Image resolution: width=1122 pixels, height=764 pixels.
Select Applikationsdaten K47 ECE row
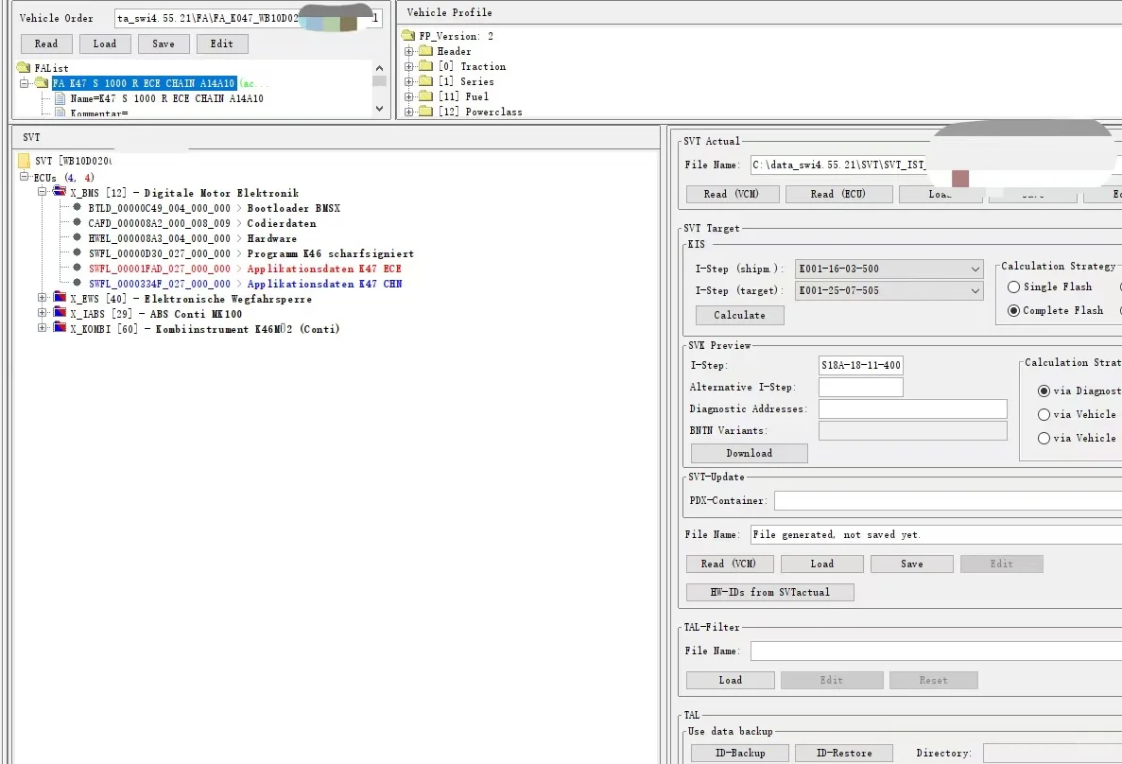click(245, 269)
